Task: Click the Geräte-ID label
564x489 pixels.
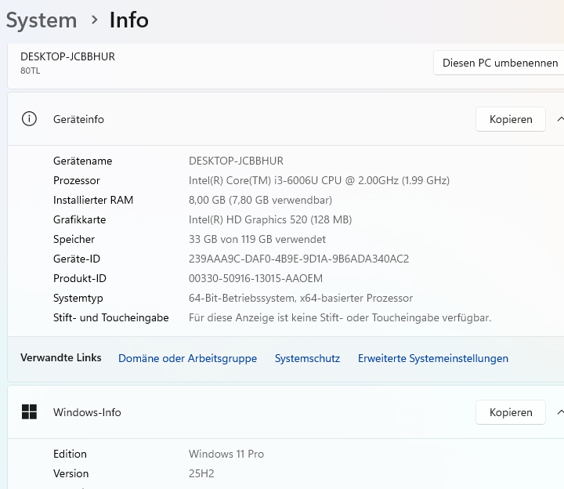Action: pos(77,259)
